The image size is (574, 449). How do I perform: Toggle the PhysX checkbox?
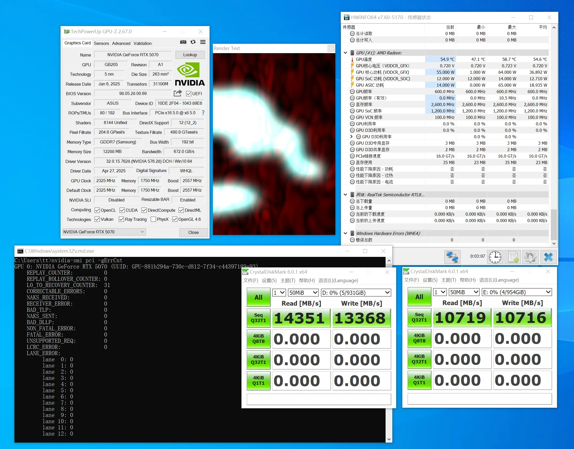[153, 219]
